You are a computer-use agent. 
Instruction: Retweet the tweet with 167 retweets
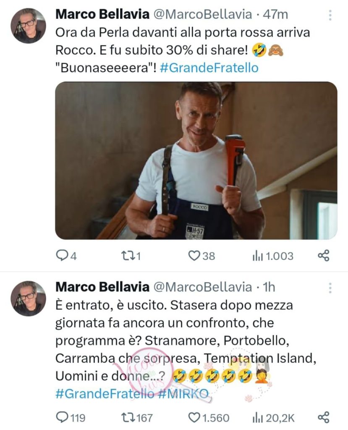click(x=137, y=418)
